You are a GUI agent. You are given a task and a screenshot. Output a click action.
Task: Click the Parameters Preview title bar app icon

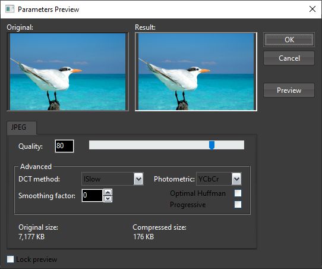coord(10,9)
